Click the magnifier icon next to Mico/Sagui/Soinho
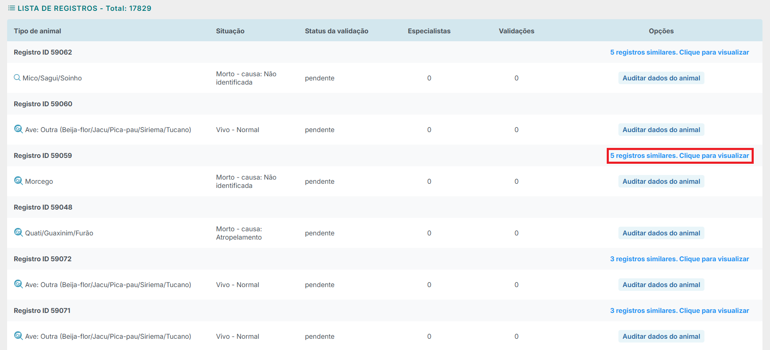 pyautogui.click(x=17, y=77)
